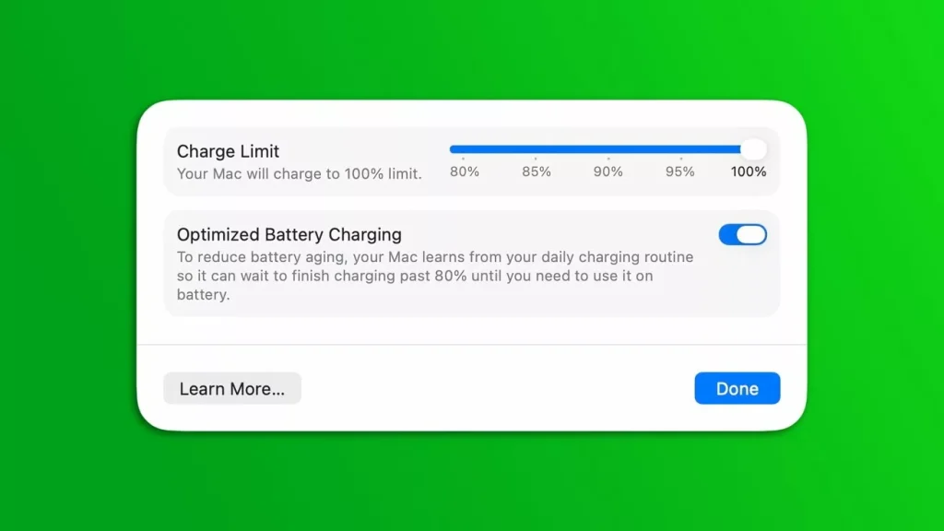This screenshot has width=944, height=531.
Task: Click the 'To reduce battery aging' description text
Action: pyautogui.click(x=435, y=276)
